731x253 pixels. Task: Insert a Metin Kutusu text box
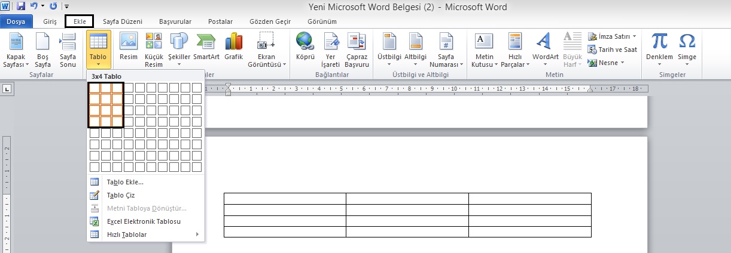click(484, 50)
